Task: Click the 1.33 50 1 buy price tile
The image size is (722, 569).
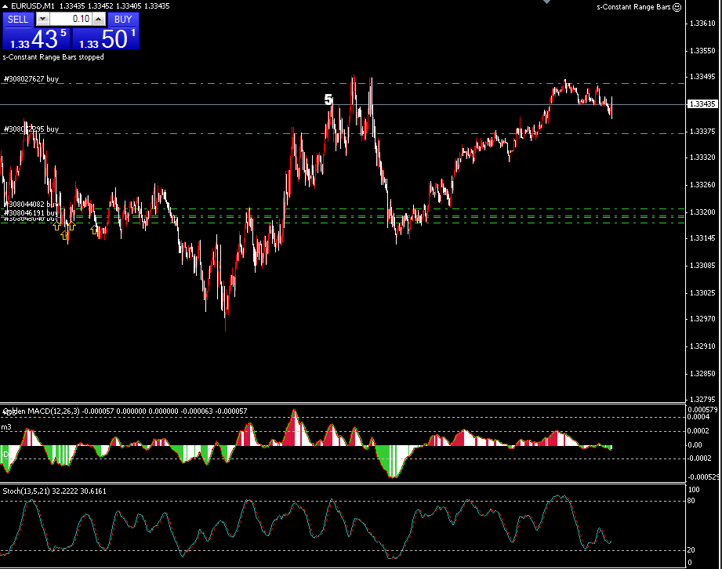Action: click(x=106, y=38)
